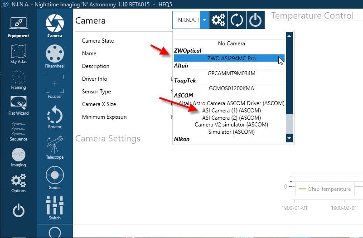Viewport: 363px width, 238px height.
Task: Open the Sequence tab
Action: click(x=18, y=131)
